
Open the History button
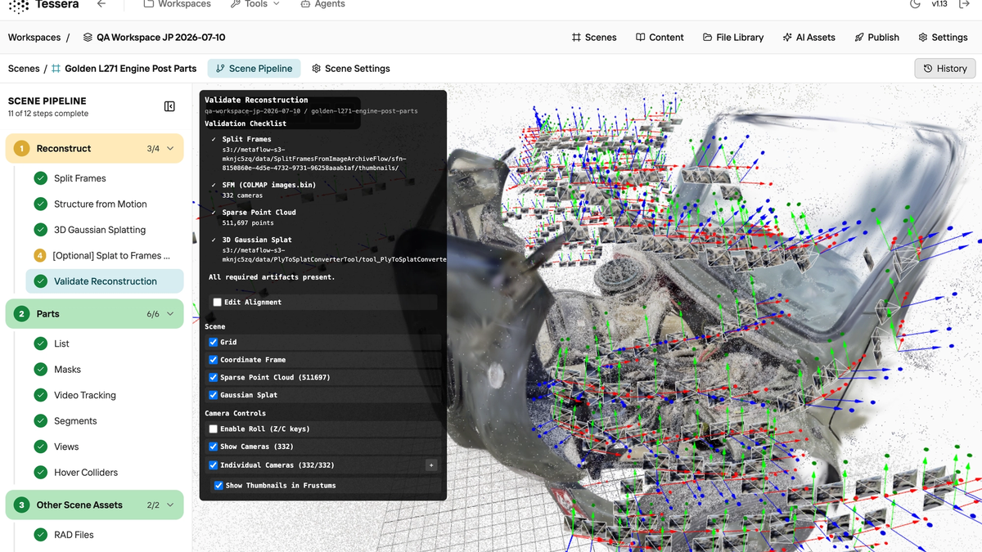point(945,69)
